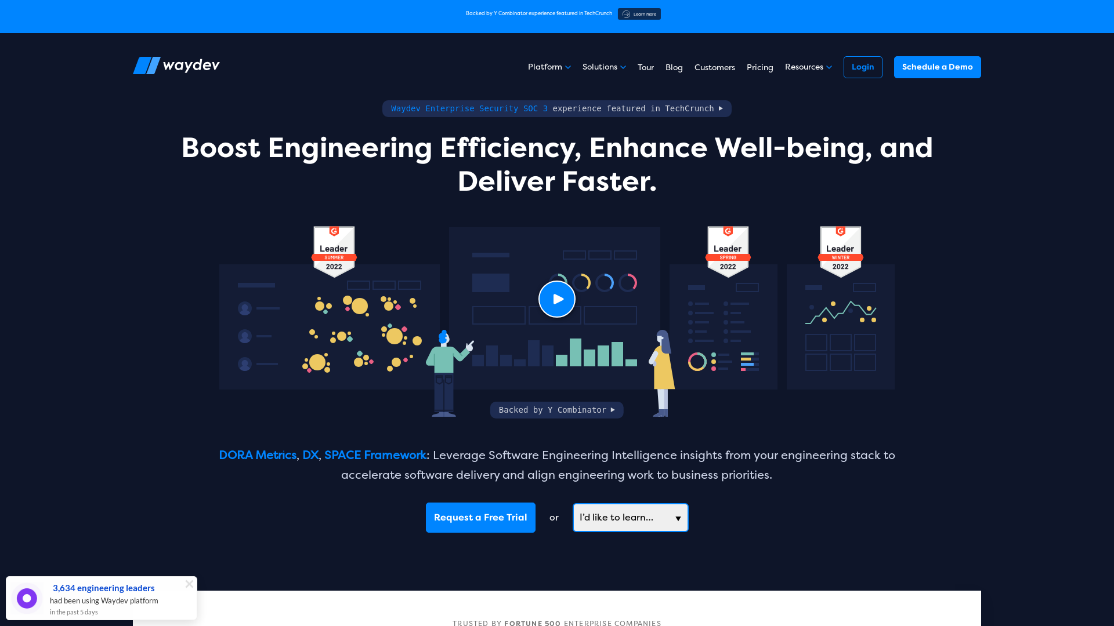
Task: Click the DORA Metrics link
Action: [258, 455]
